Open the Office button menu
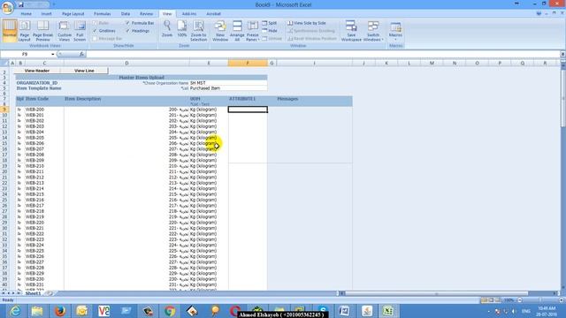This screenshot has height=318, width=566. (7, 7)
